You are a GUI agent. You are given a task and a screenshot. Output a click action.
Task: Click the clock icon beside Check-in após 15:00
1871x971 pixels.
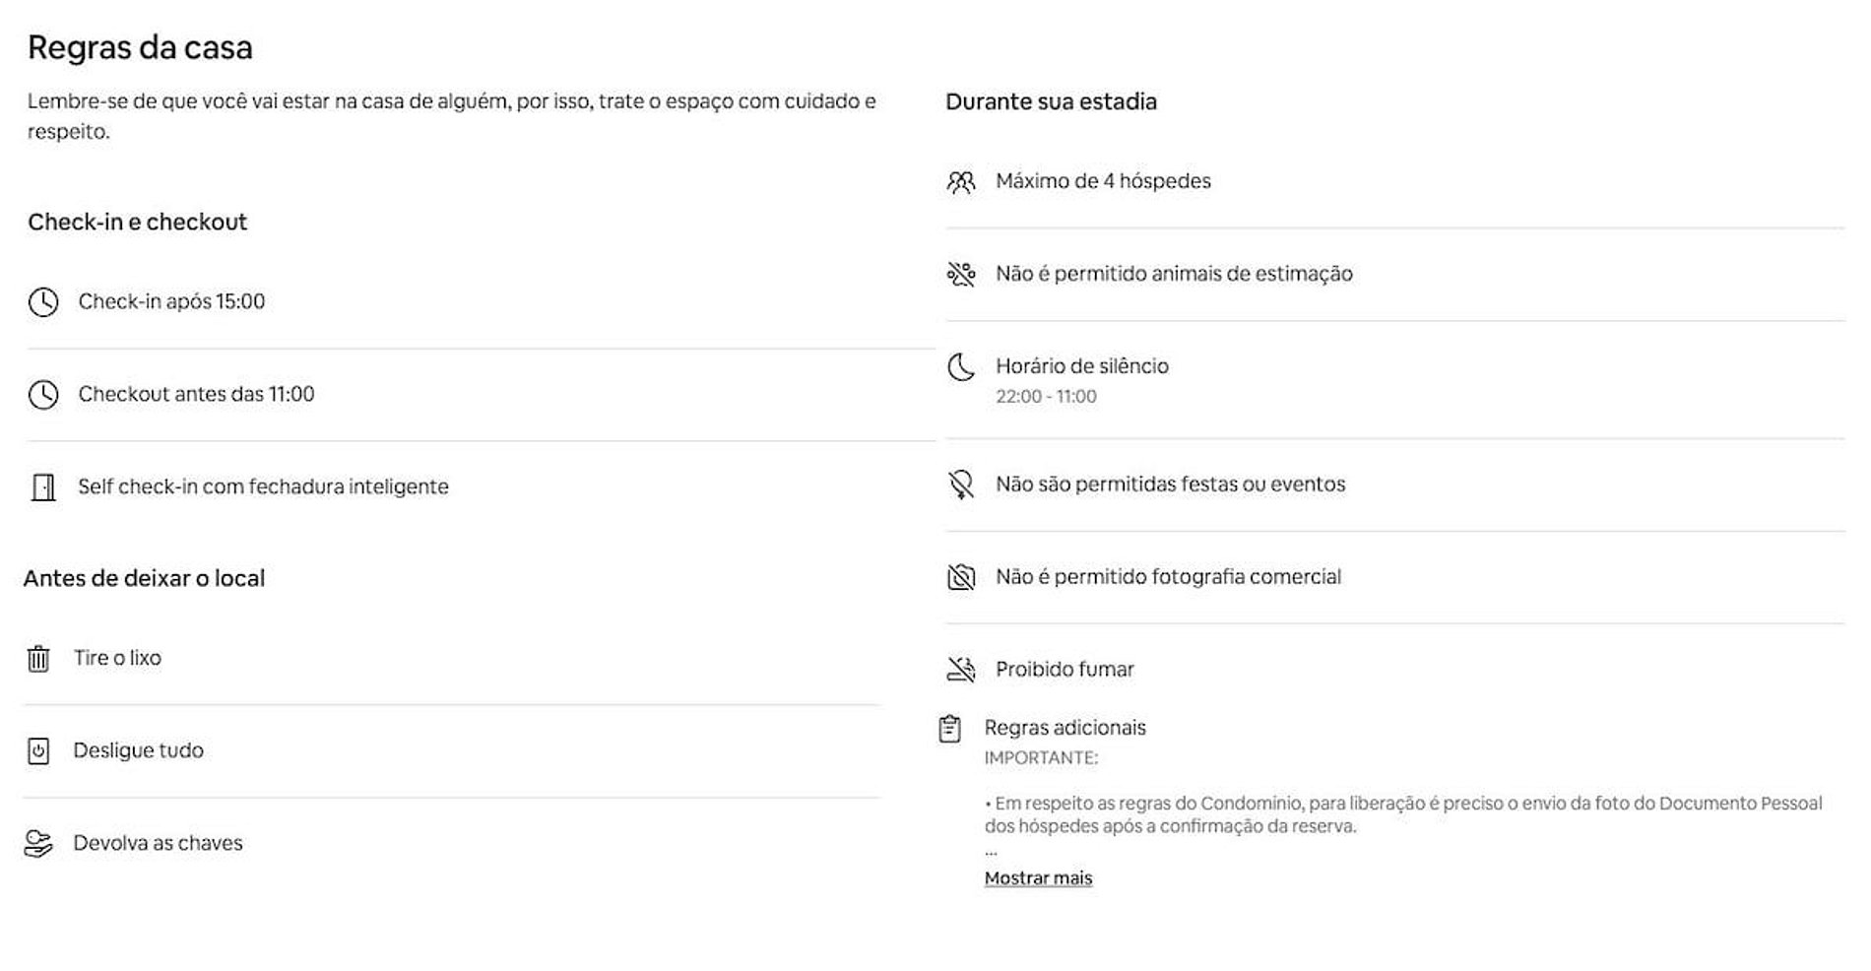tap(43, 302)
